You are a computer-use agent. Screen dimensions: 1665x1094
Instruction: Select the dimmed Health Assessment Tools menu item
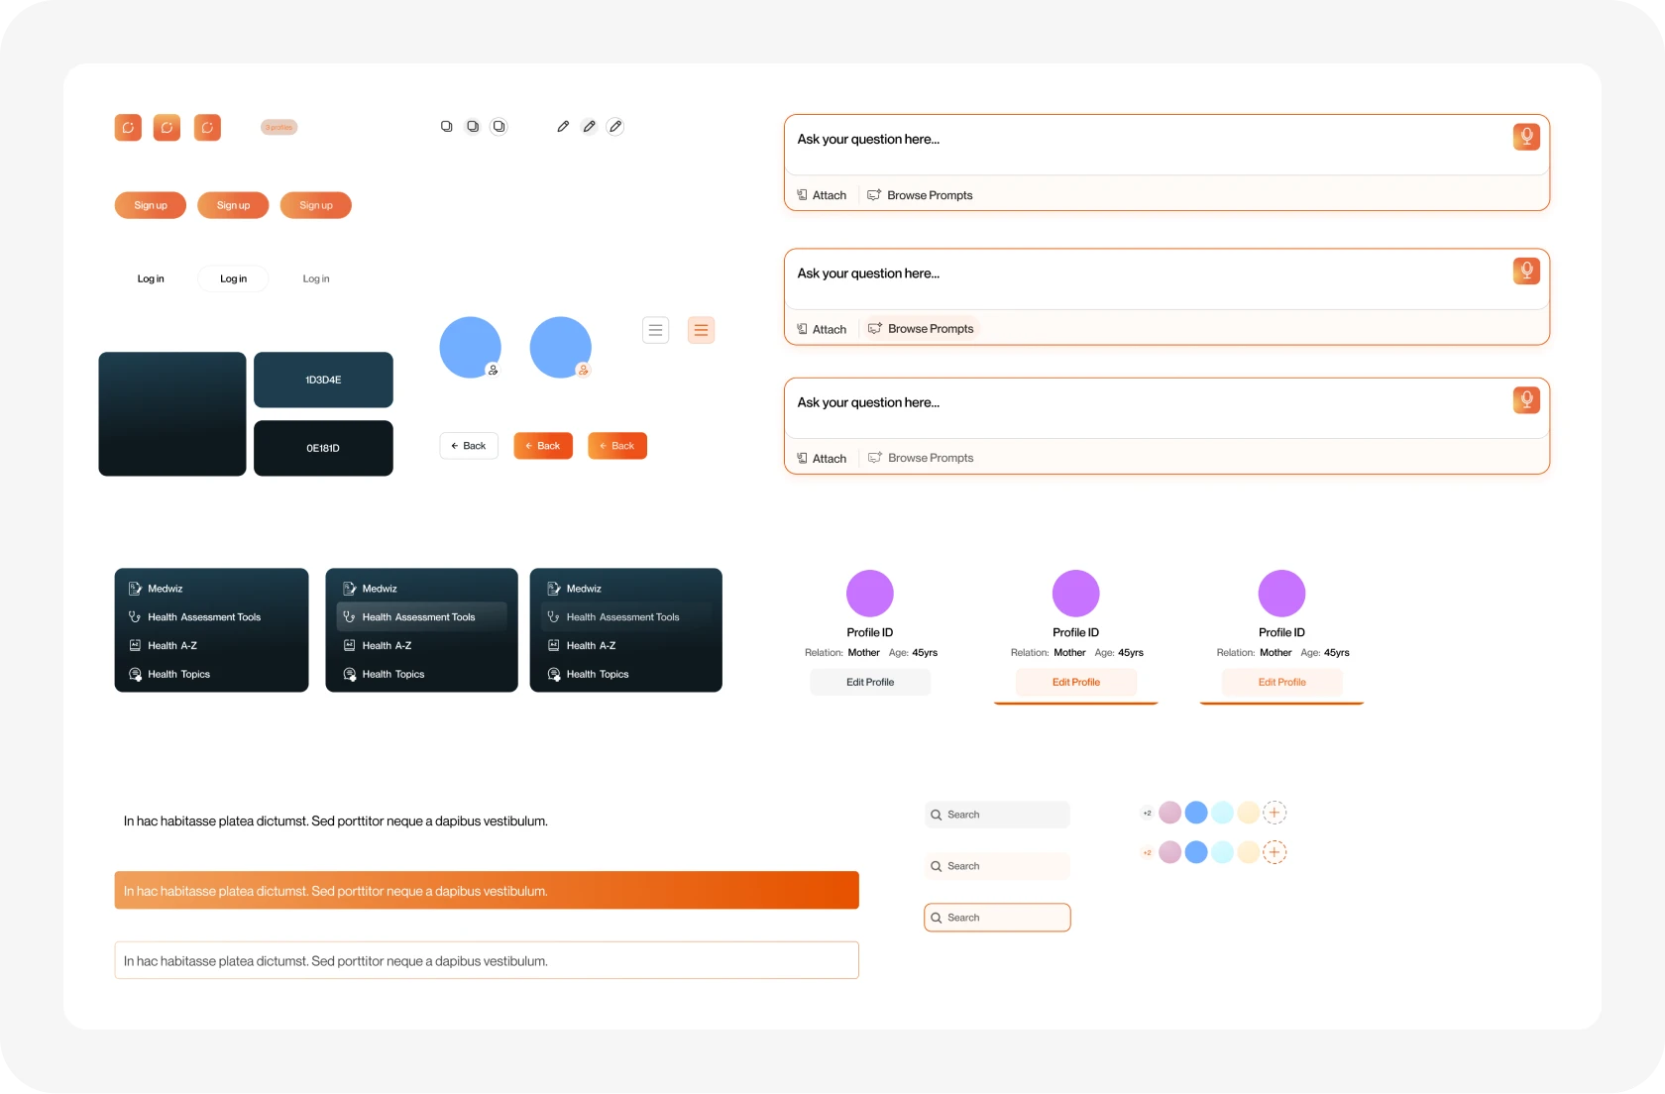point(626,617)
